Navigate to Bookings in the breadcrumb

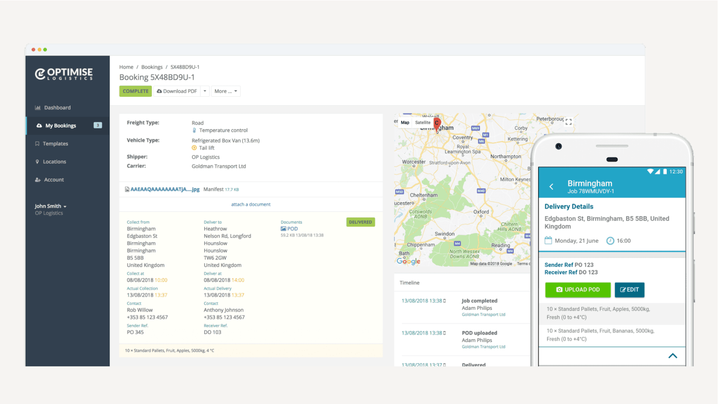[x=152, y=67]
